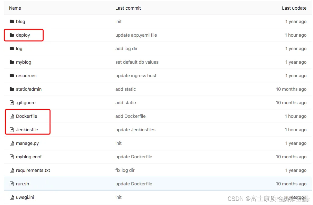This screenshot has height=205, width=313.
Task: Click the folder icon beside log
Action: point(12,49)
